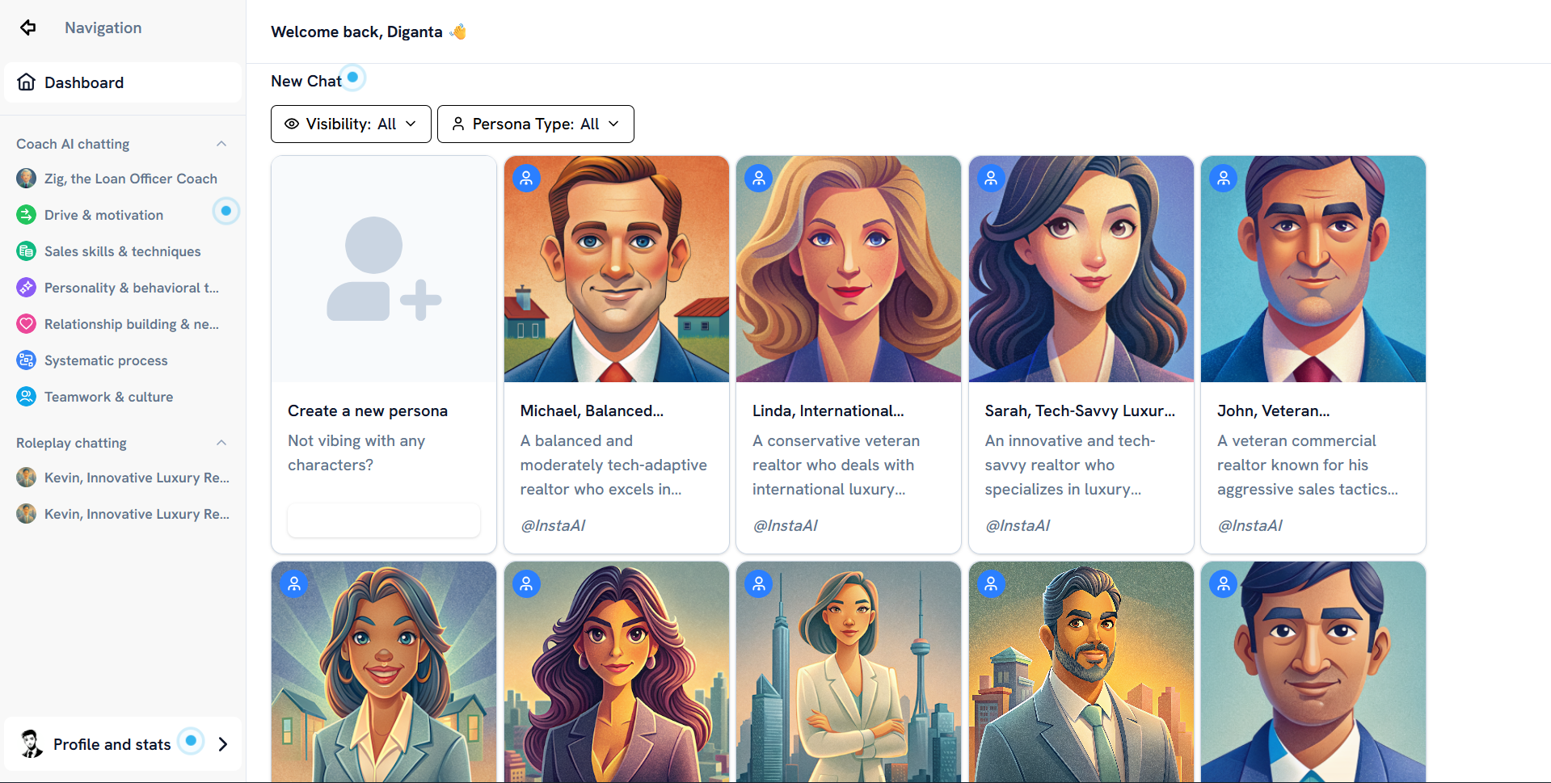1551x783 pixels.
Task: Open the Visibility filter dropdown
Action: pos(351,124)
